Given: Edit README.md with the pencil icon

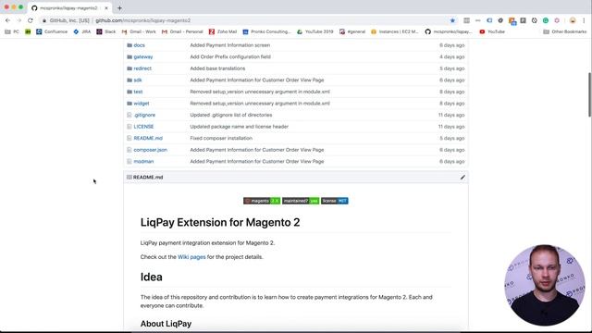Looking at the screenshot, I should pos(462,178).
